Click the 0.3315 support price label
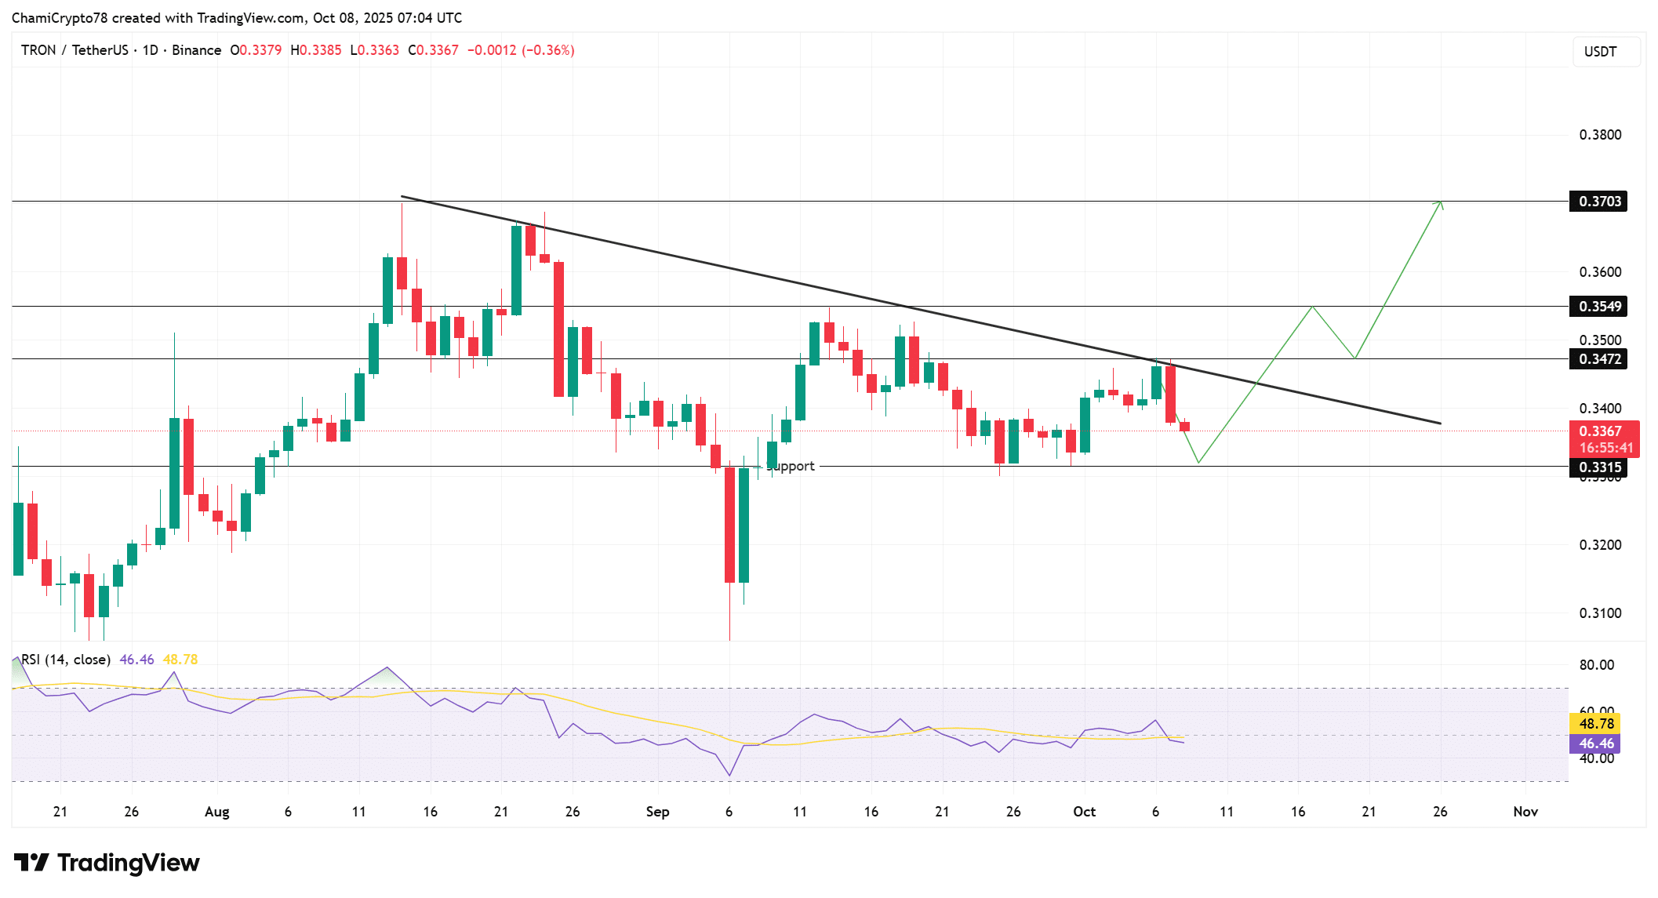This screenshot has width=1658, height=898. tap(1598, 467)
